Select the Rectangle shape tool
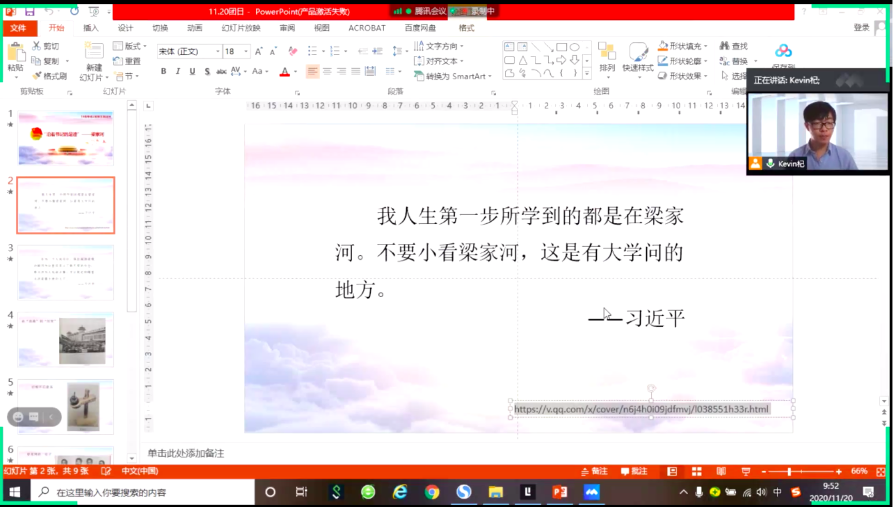 562,46
